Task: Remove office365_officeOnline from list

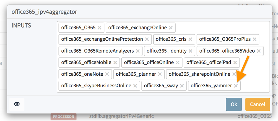Action: [x=178, y=63]
